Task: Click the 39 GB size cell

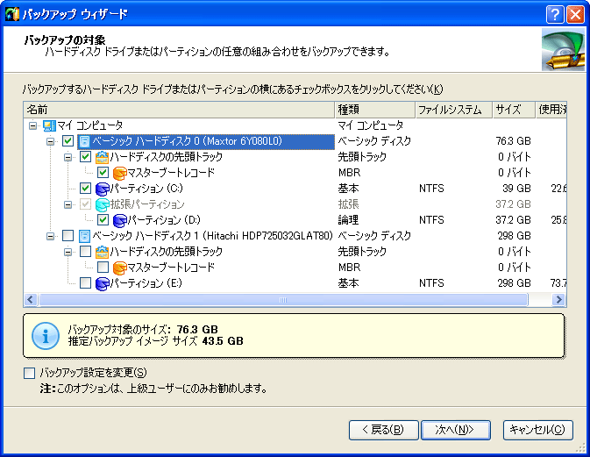Action: (516, 189)
